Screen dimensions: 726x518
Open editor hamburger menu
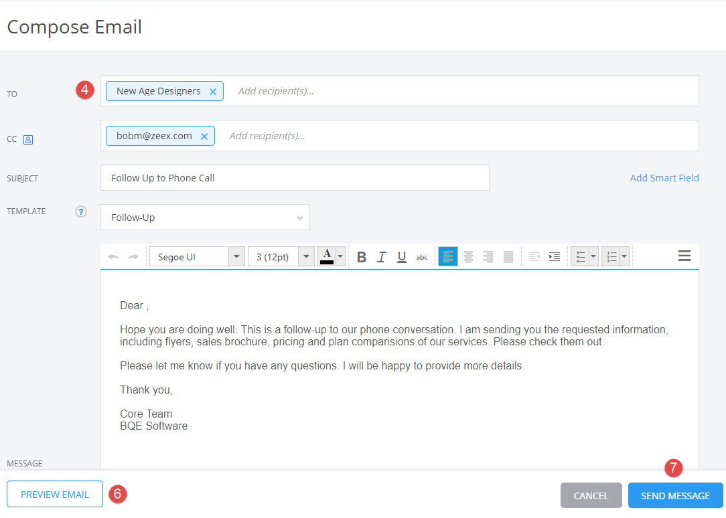pos(684,256)
